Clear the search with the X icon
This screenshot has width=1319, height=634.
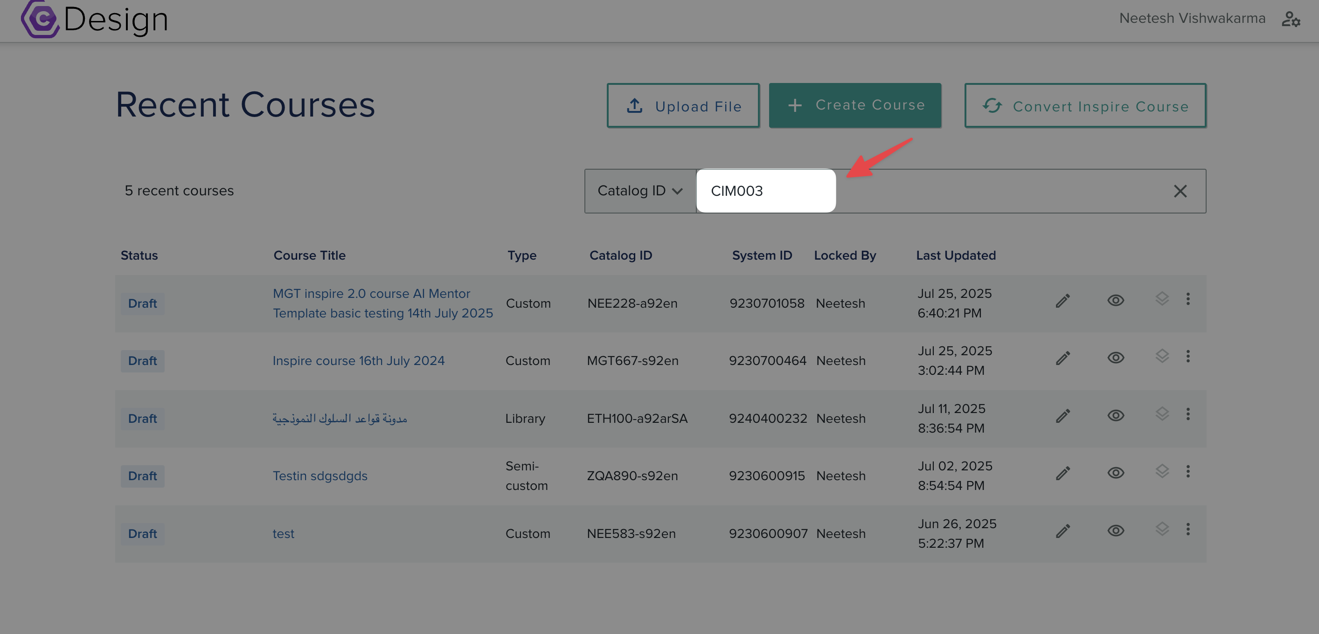[1180, 191]
